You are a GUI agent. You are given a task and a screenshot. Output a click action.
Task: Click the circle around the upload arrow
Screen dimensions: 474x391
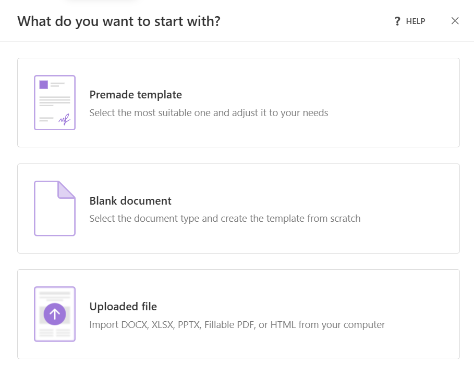(54, 314)
